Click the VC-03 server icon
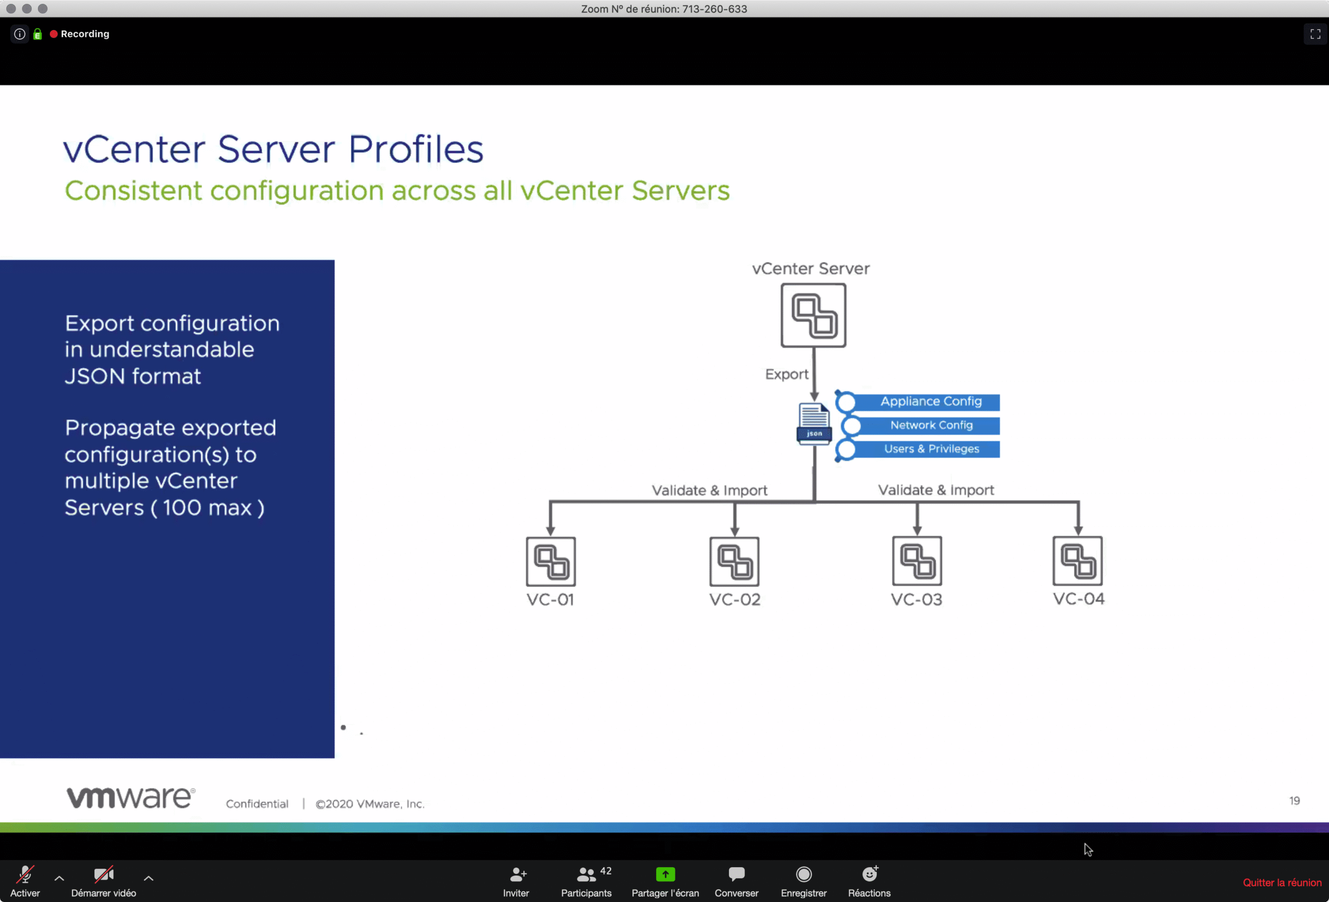 pyautogui.click(x=916, y=561)
